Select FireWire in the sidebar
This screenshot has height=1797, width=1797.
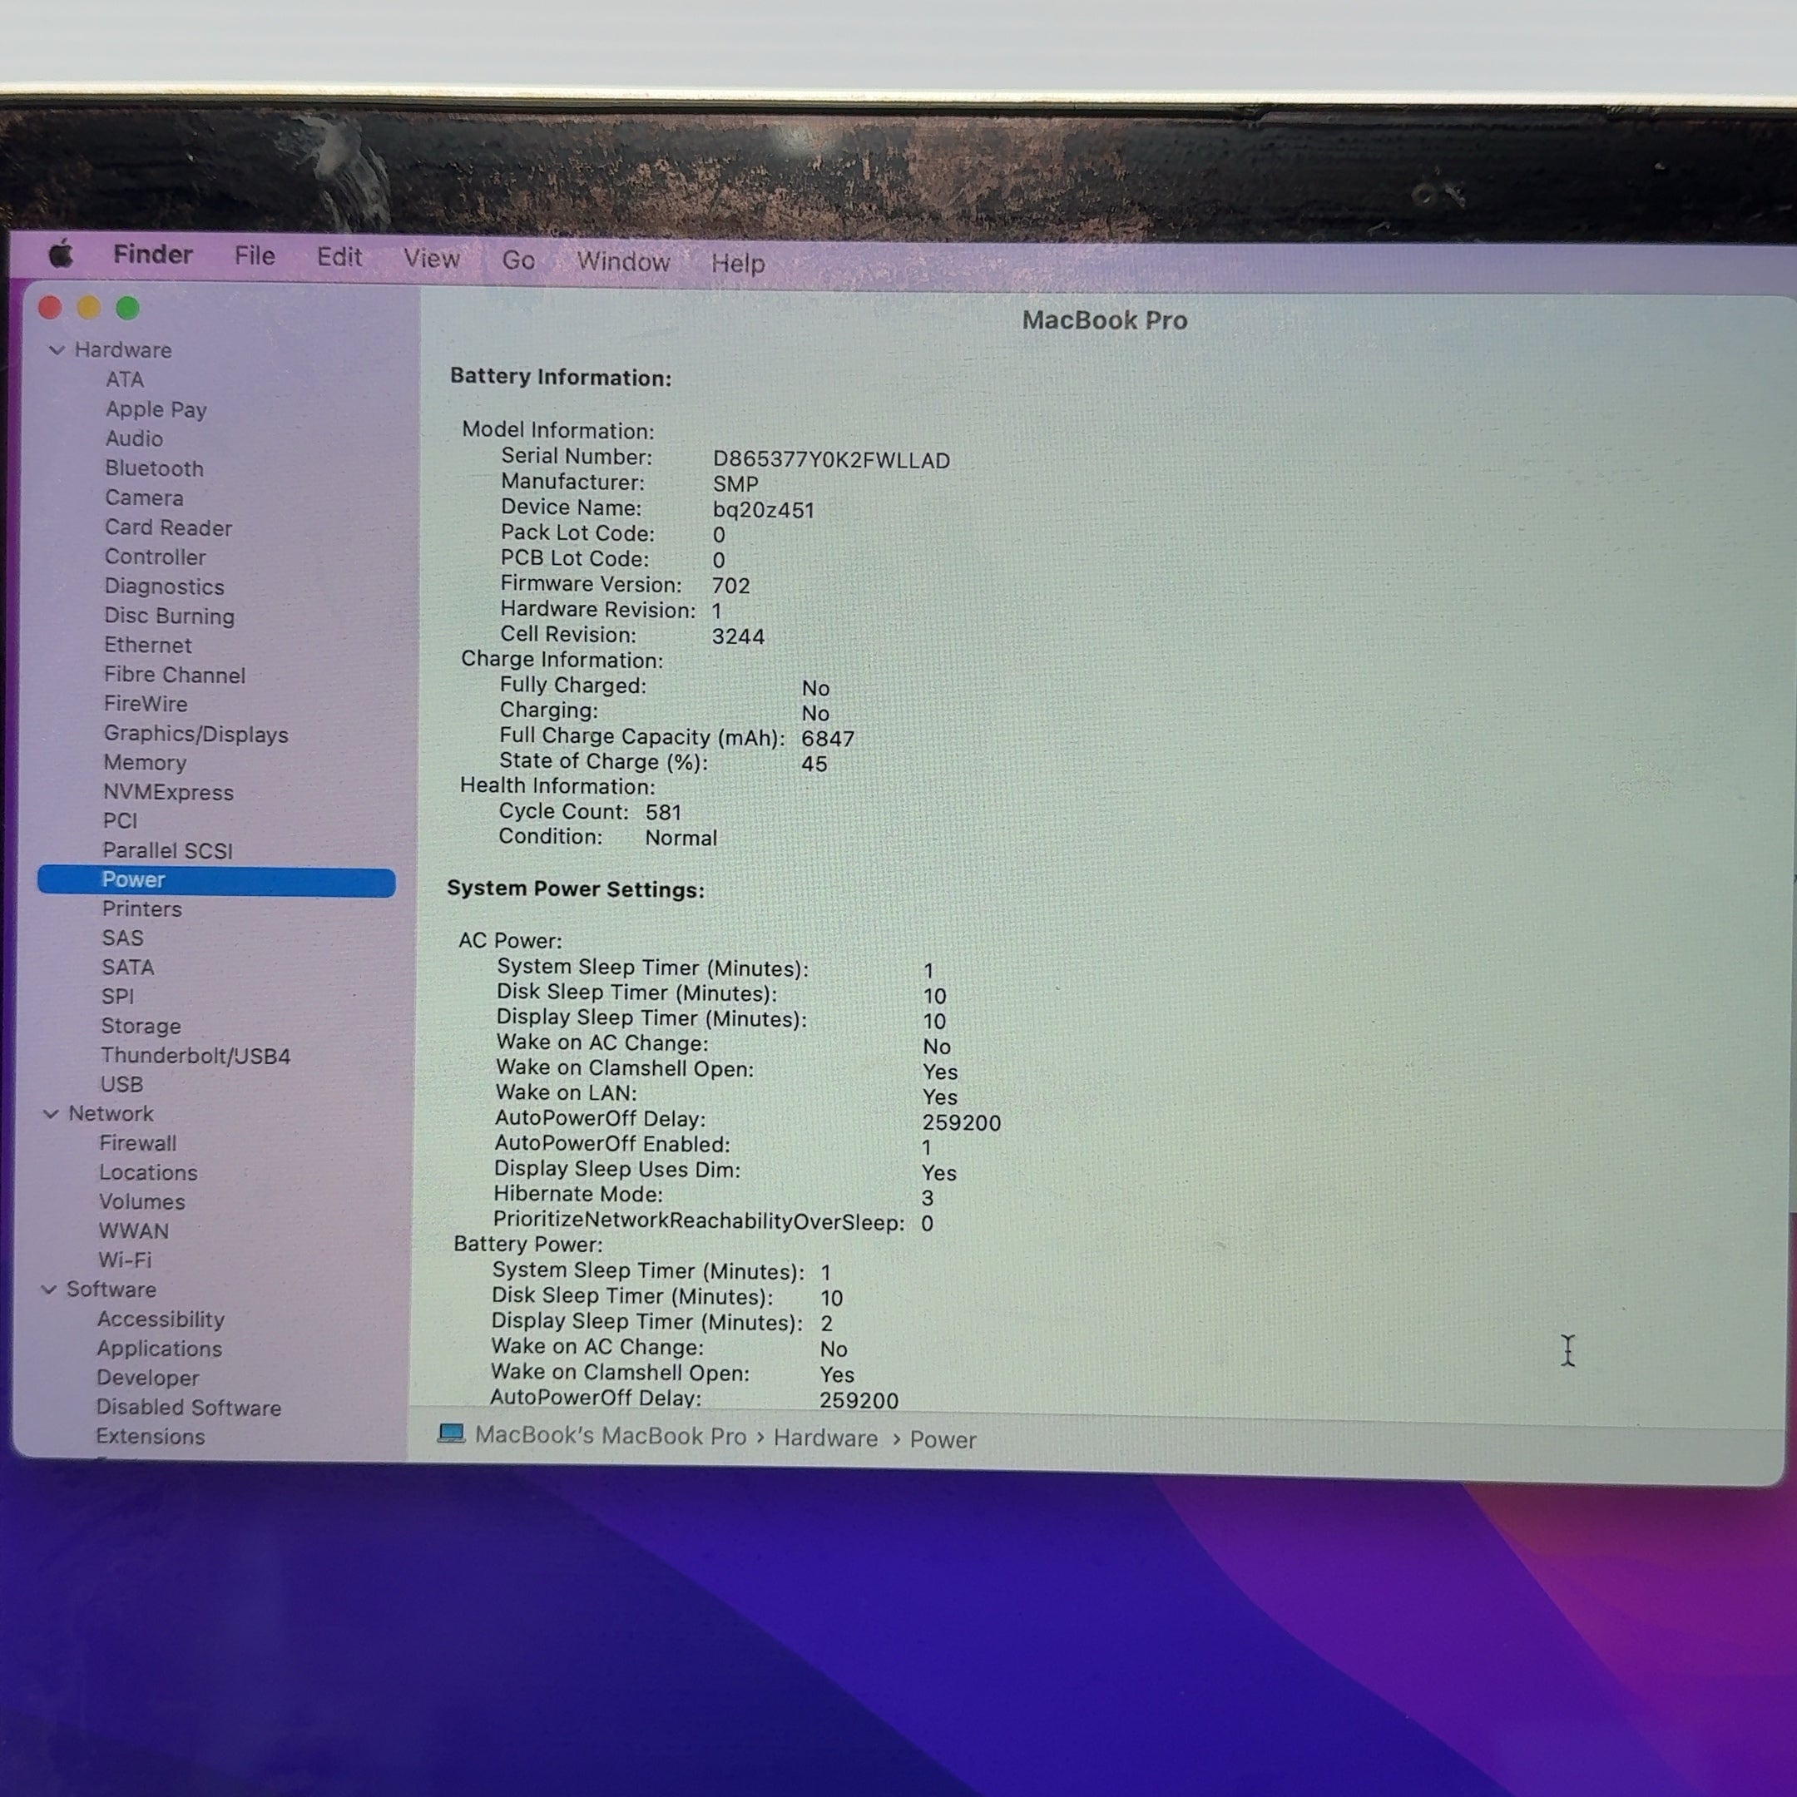pyautogui.click(x=146, y=704)
